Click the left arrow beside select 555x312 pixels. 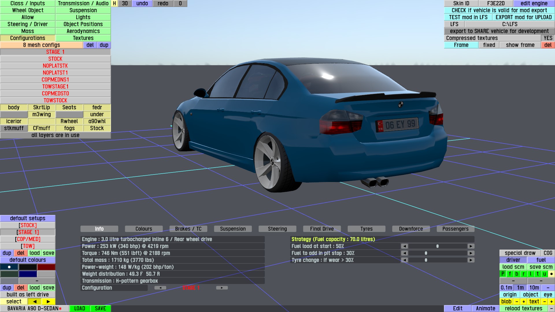35,301
